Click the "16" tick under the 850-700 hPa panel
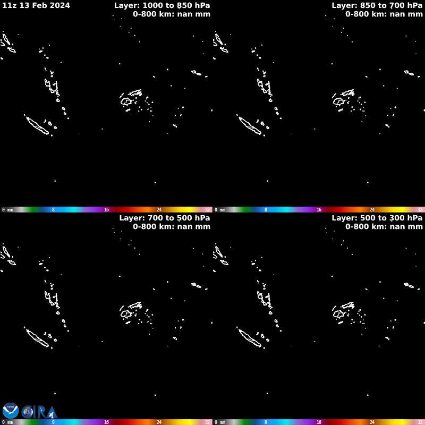Screen dimensions: 425x425 (319, 210)
